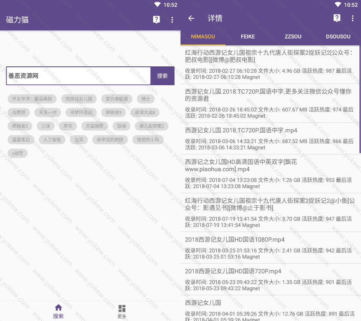Screen dimensions: 361x321
Task: Tap the help icon on the 磁力猫 search screen
Action: click(x=157, y=20)
